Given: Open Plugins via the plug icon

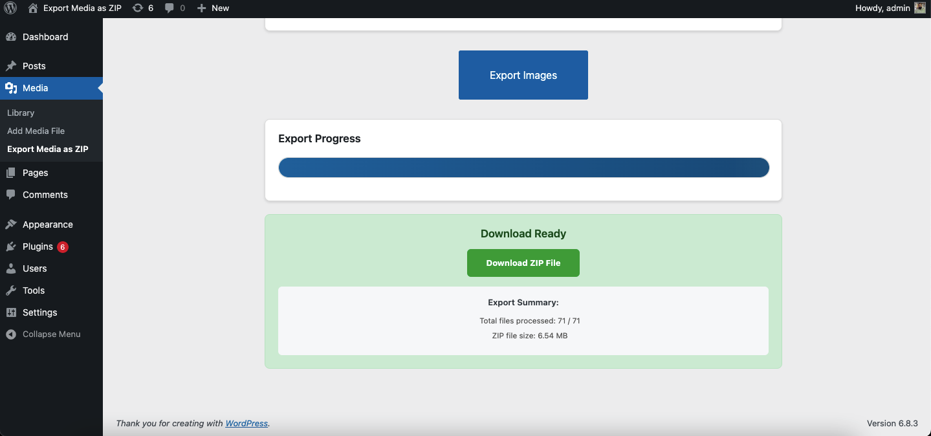Looking at the screenshot, I should 11,246.
